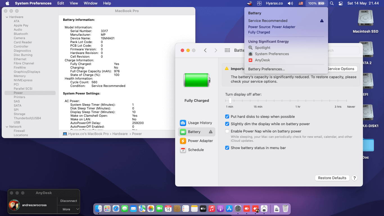This screenshot has height=216, width=384.
Task: Disconnect the AnyDesk session
Action: (69, 201)
